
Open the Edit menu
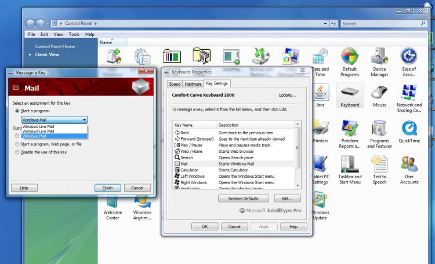point(44,34)
